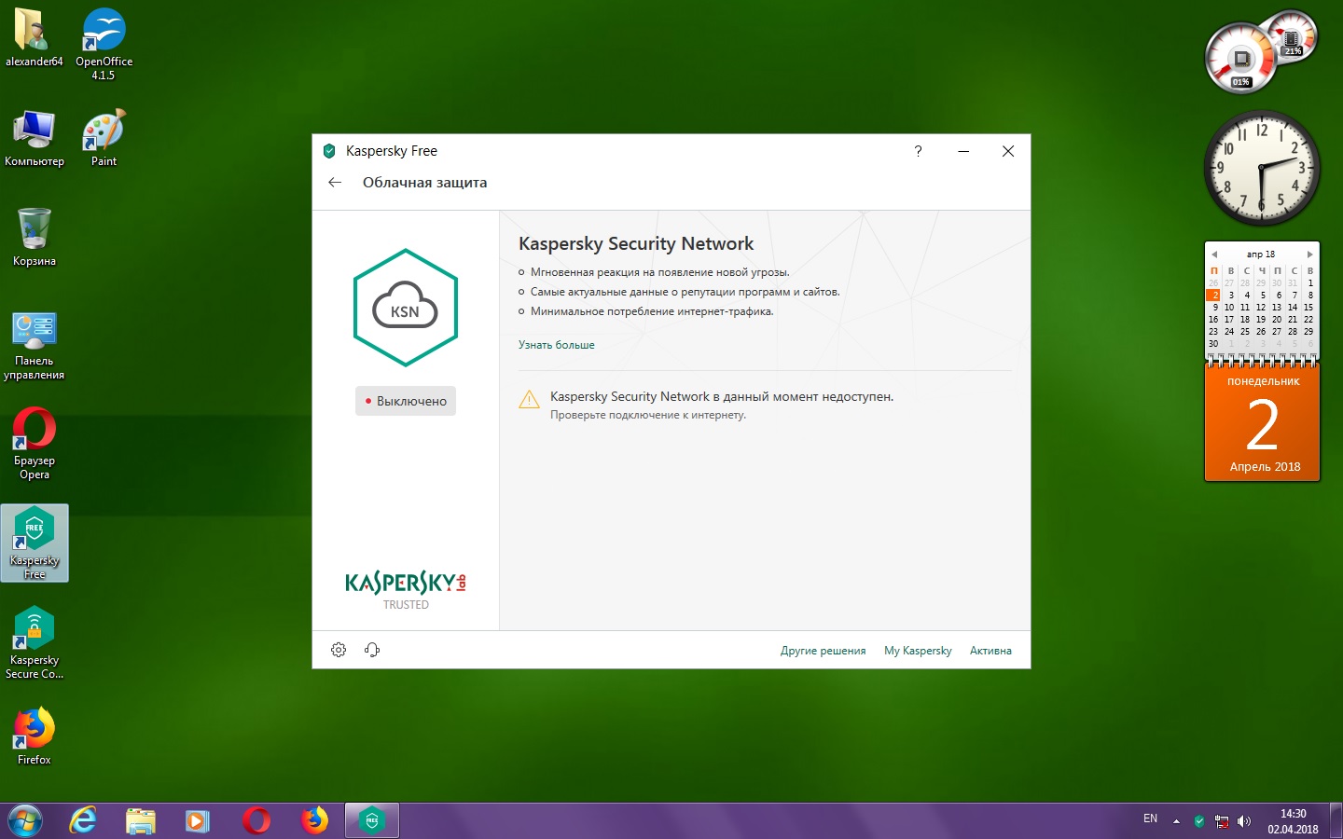Viewport: 1343px width, 839px height.
Task: Select the Компьютер desktop icon
Action: (35, 138)
